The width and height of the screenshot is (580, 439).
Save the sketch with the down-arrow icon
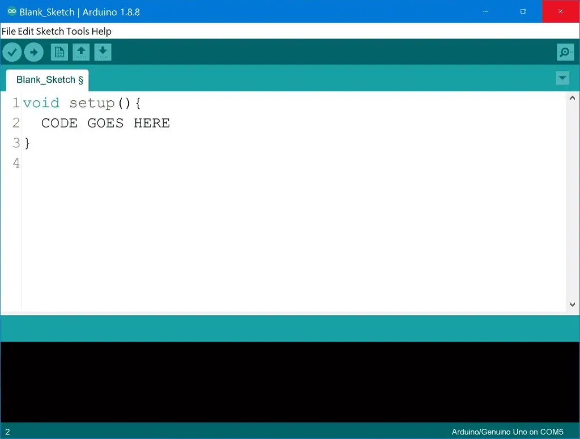(103, 52)
